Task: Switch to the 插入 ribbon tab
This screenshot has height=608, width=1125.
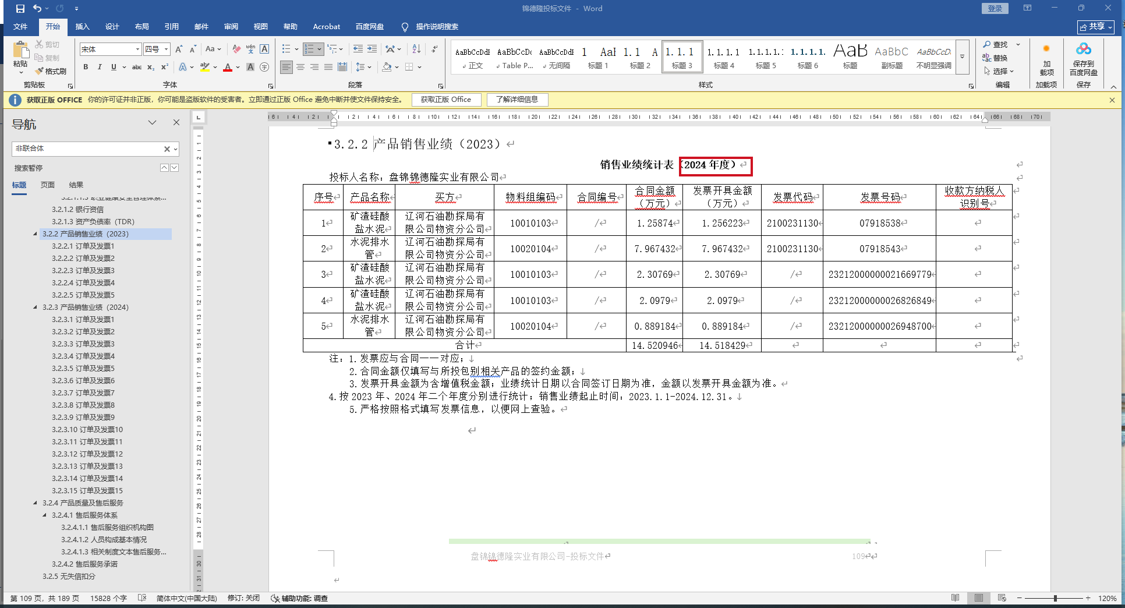Action: tap(82, 27)
